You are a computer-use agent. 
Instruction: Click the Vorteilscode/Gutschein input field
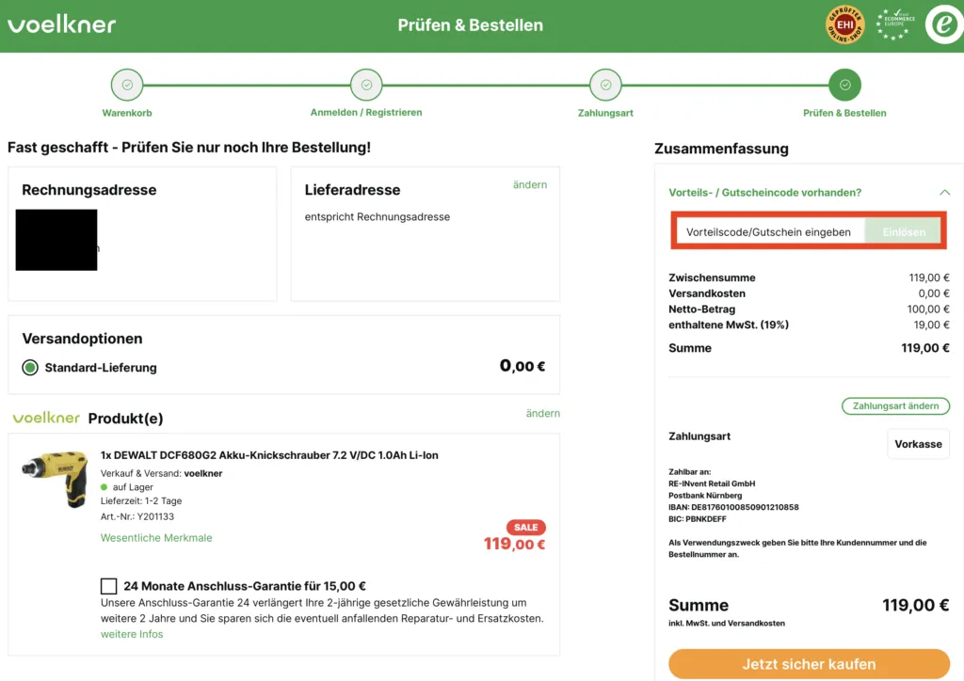pyautogui.click(x=772, y=230)
